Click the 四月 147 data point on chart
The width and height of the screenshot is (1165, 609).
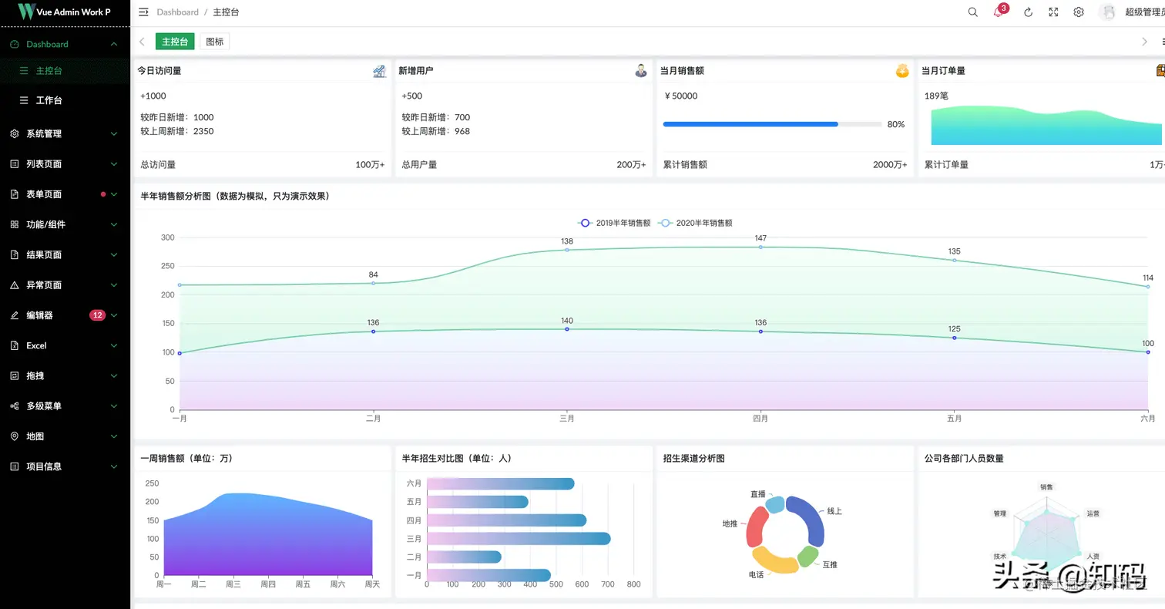[760, 247]
